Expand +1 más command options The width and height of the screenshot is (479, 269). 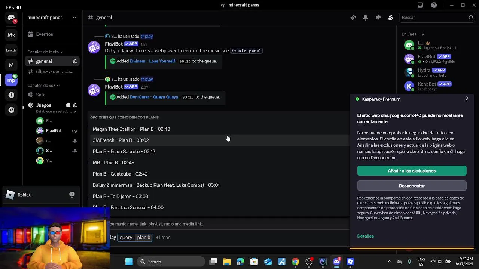click(163, 238)
